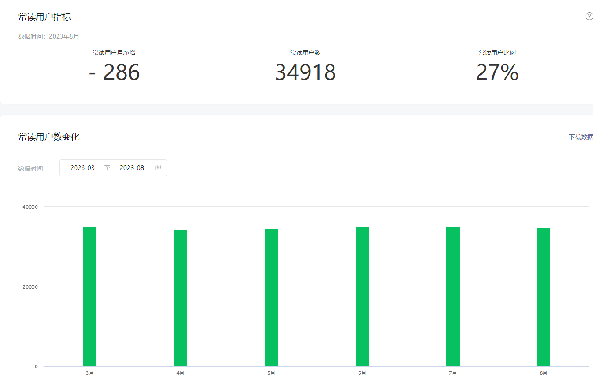Click the 常读用户数 label
The height and width of the screenshot is (384, 593).
(305, 53)
